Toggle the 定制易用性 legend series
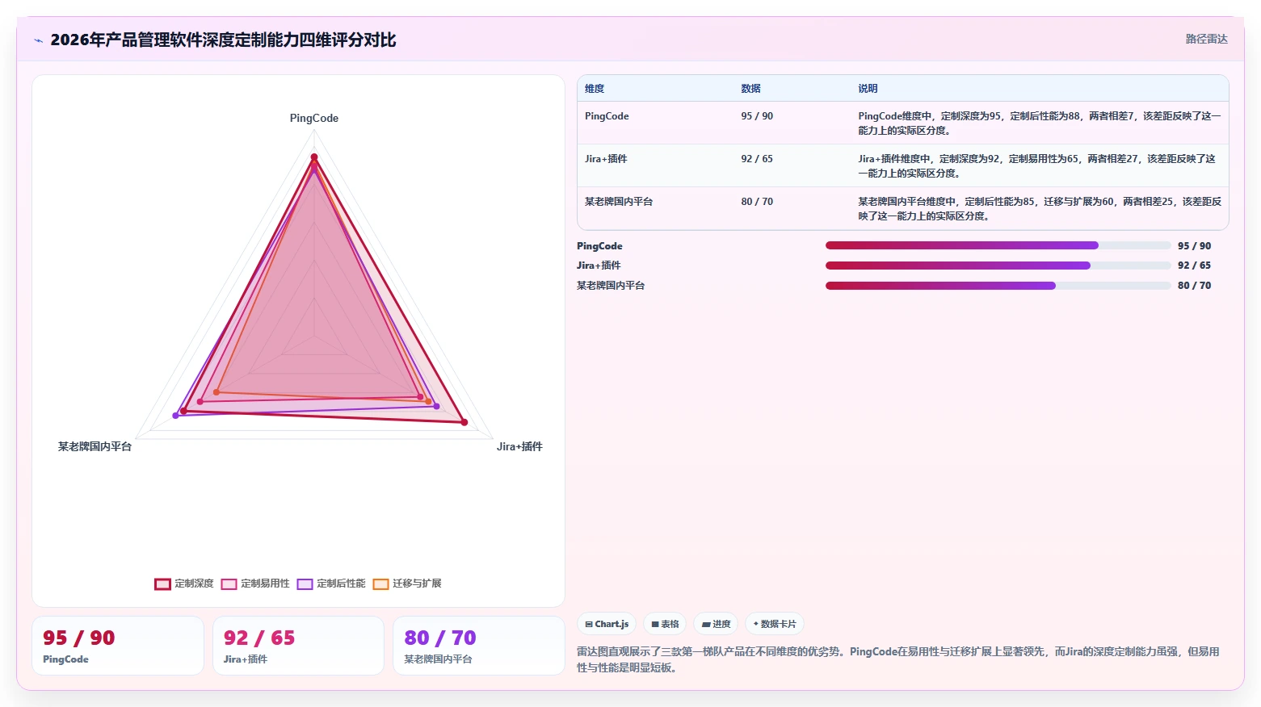Viewport: 1261px width, 707px height. pyautogui.click(x=255, y=584)
